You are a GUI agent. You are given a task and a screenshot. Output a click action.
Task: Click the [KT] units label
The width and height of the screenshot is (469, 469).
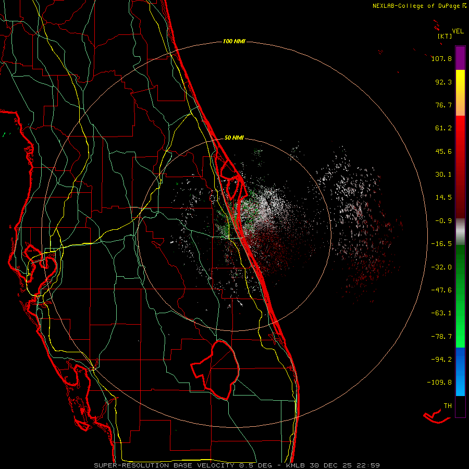click(x=445, y=36)
